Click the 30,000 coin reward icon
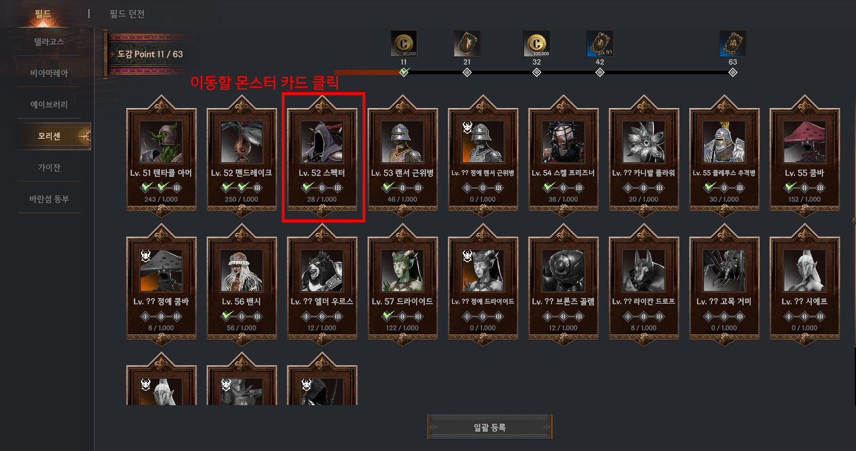Image resolution: width=856 pixels, height=451 pixels. click(404, 44)
